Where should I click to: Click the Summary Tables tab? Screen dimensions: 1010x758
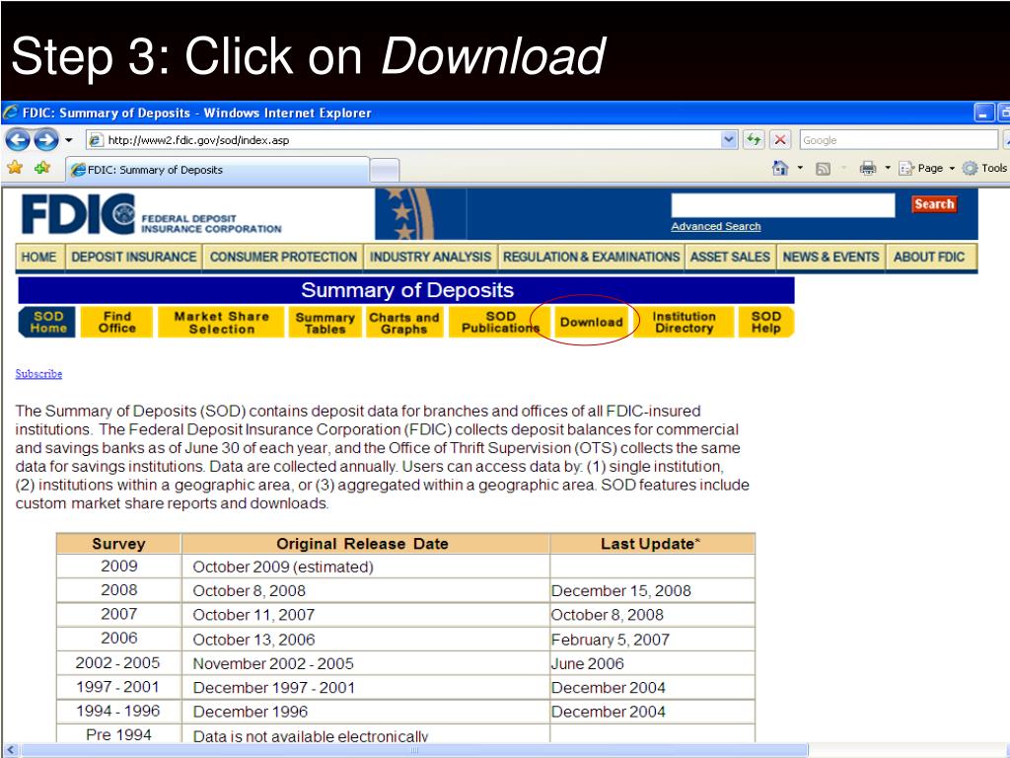click(x=325, y=323)
